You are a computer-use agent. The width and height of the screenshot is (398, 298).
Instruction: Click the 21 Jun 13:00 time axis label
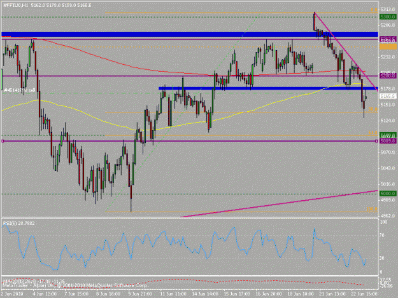[333, 294]
